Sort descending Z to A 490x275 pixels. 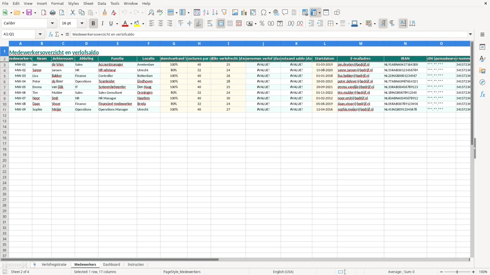coord(215,13)
